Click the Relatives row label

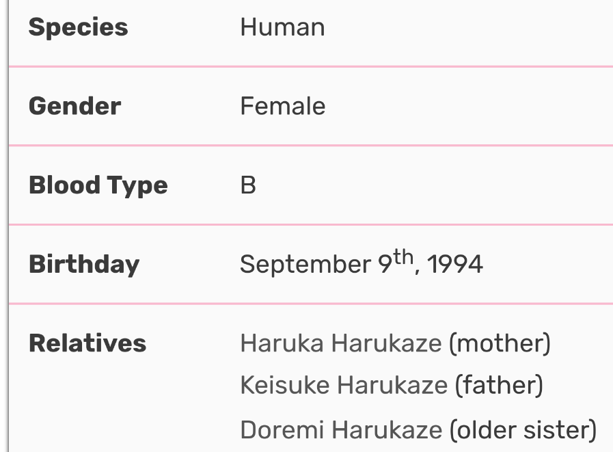click(x=87, y=343)
